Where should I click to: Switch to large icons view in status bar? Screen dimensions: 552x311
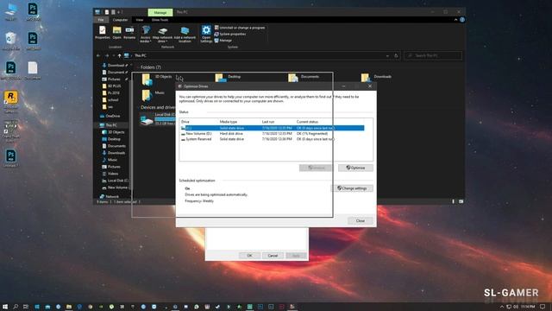click(461, 201)
